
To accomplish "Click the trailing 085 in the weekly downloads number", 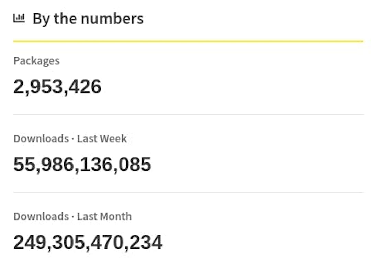I will point(135,165).
